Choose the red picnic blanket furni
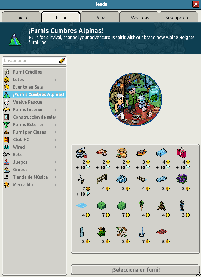The width and height of the screenshot is (201, 277). [161, 232]
